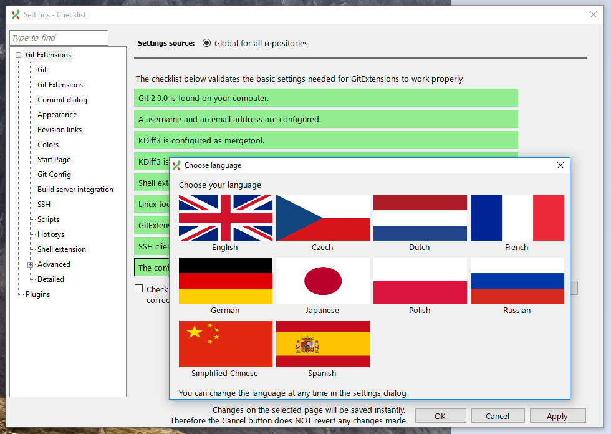Click the Apply button
611x434 pixels.
[557, 416]
